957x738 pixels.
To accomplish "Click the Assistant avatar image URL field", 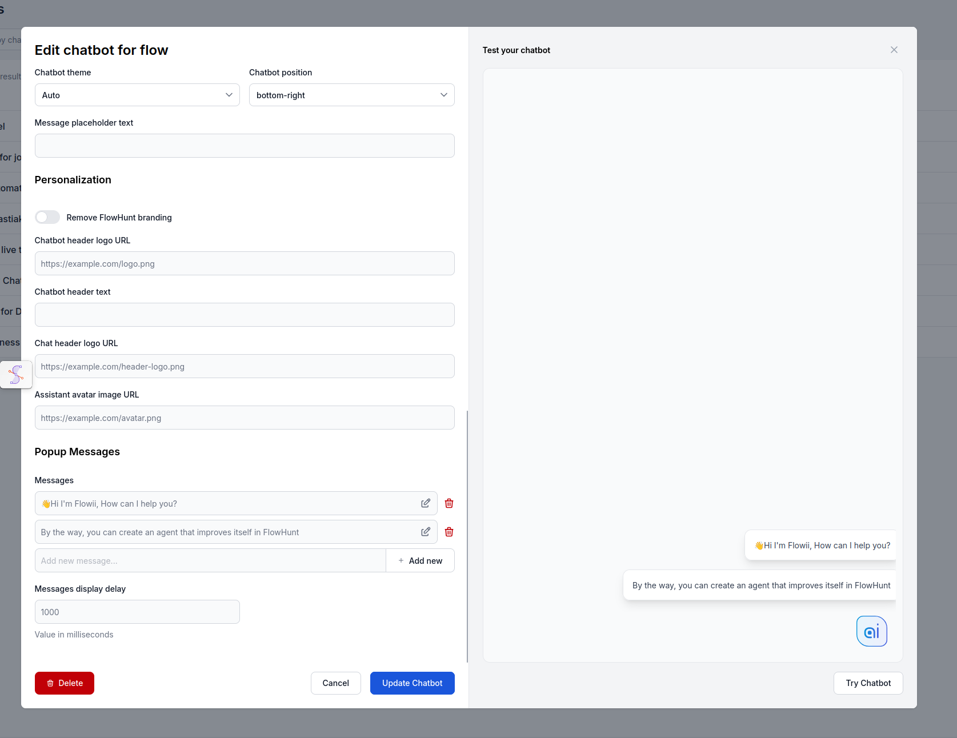I will pyautogui.click(x=245, y=418).
